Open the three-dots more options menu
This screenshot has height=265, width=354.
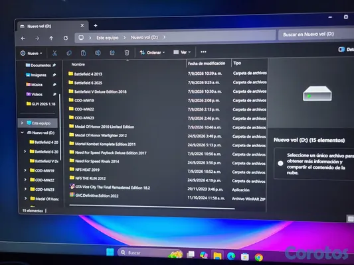[x=203, y=52]
